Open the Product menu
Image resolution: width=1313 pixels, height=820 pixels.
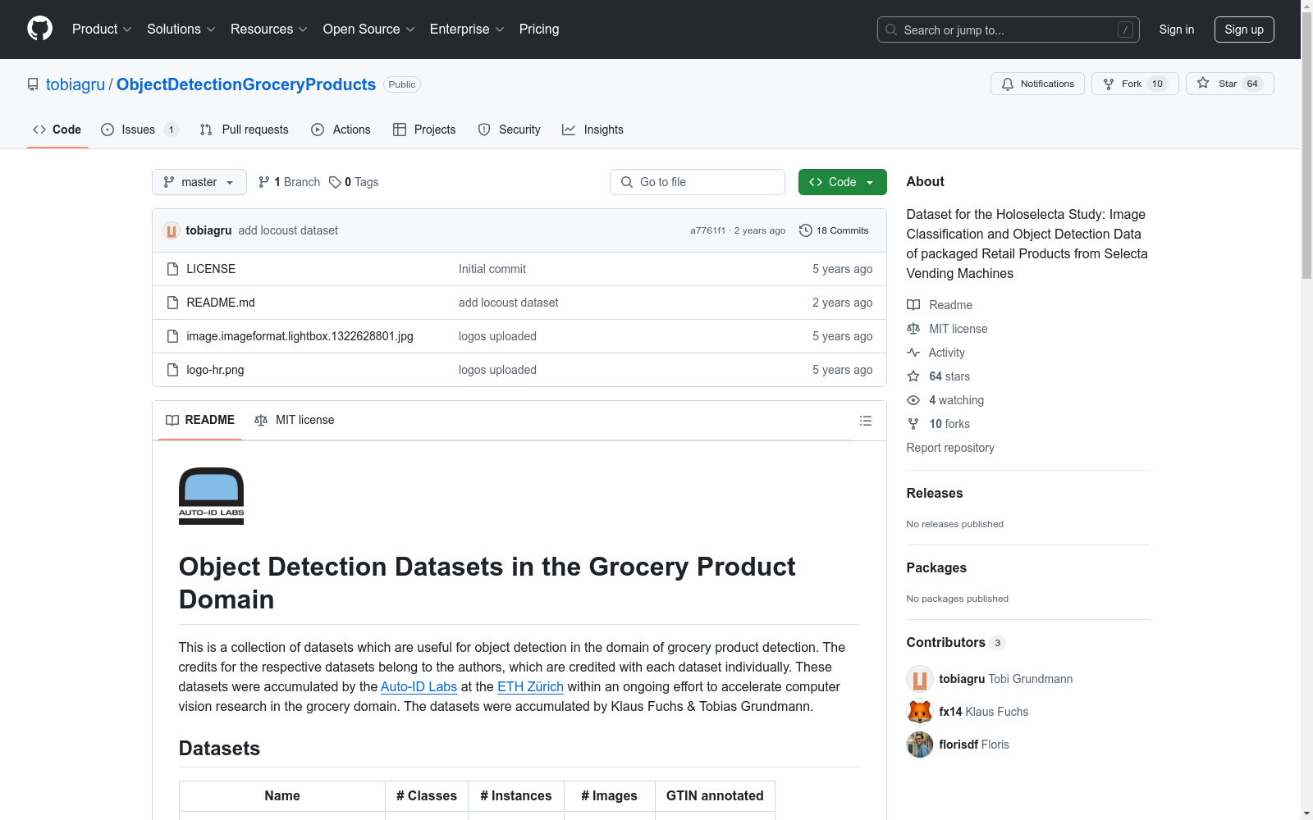(x=102, y=30)
